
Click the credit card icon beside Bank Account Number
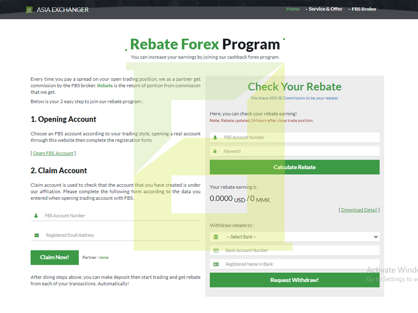tap(216, 250)
